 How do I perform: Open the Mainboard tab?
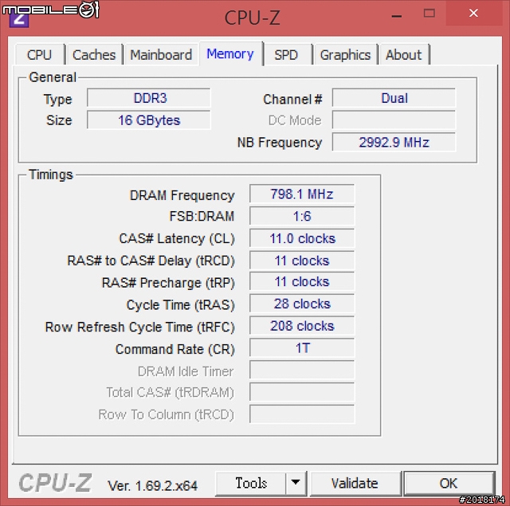pos(161,55)
